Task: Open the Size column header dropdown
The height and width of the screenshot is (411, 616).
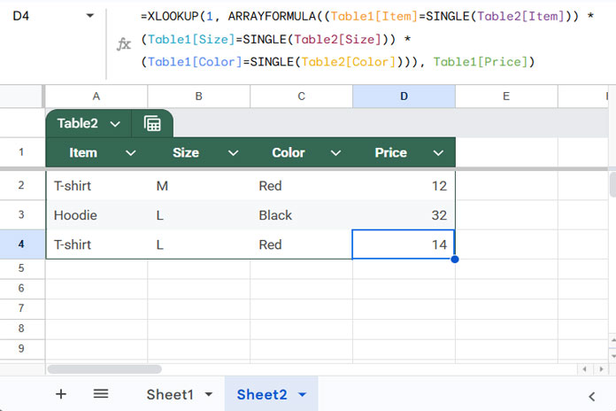Action: pyautogui.click(x=234, y=153)
